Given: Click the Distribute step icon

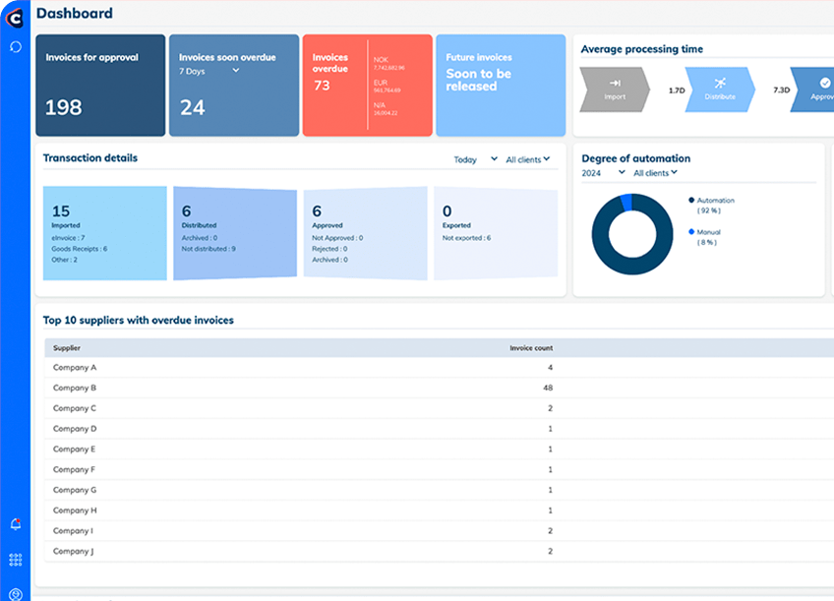Looking at the screenshot, I should 720,84.
